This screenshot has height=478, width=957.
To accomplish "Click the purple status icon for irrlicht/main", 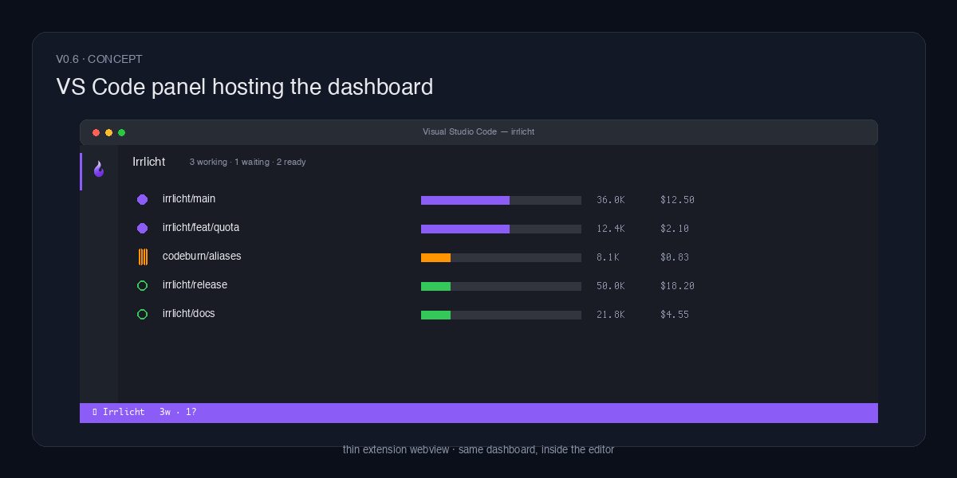I will (x=143, y=200).
